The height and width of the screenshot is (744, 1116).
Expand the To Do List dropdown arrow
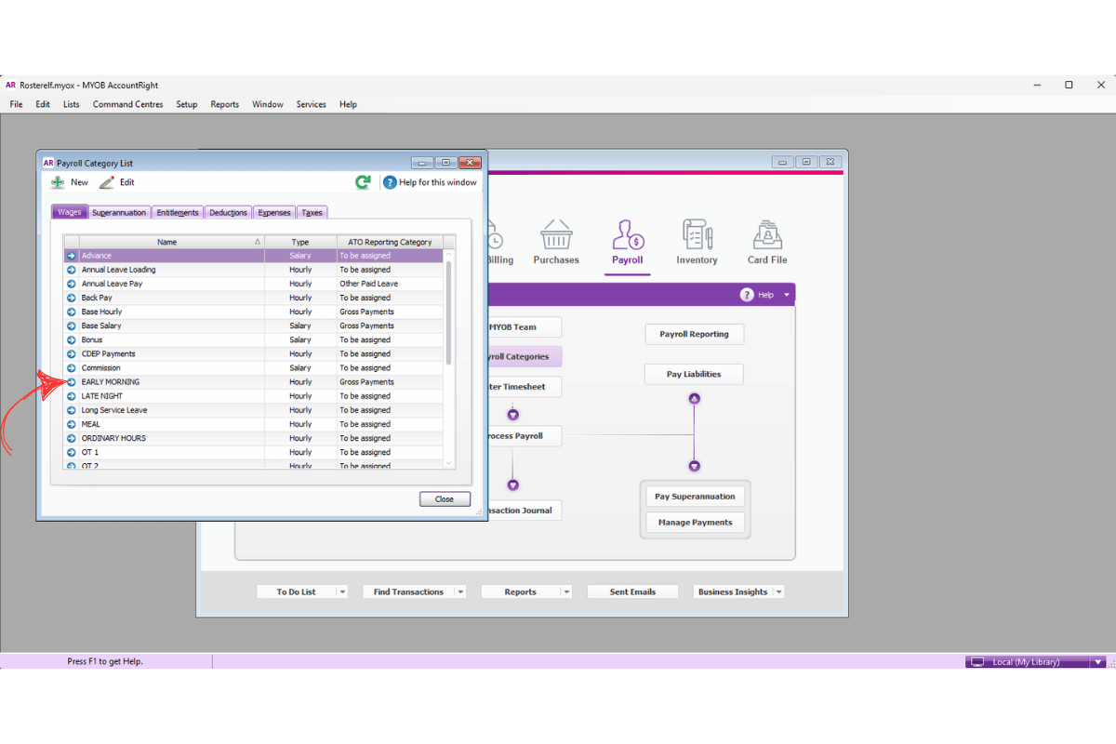click(342, 591)
